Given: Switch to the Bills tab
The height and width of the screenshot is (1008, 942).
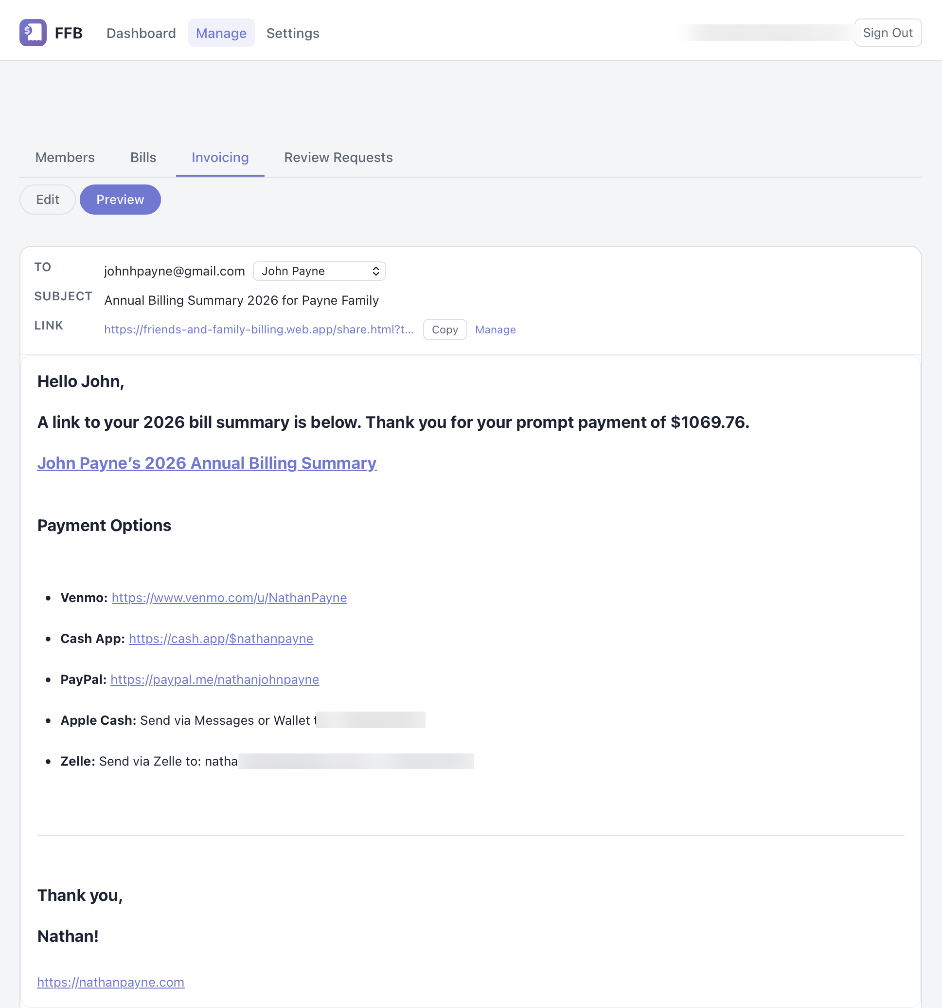Looking at the screenshot, I should pos(143,158).
